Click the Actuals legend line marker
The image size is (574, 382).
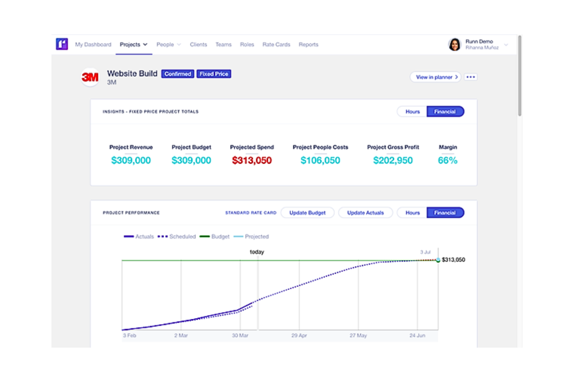coord(129,236)
